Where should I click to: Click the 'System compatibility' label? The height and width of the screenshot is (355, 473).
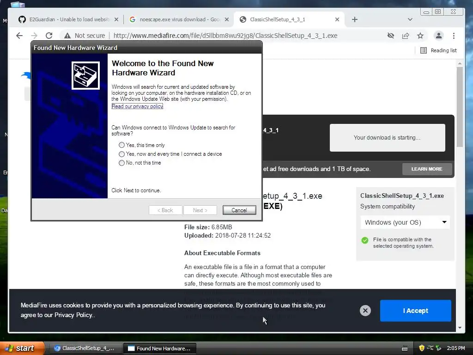[x=388, y=207]
